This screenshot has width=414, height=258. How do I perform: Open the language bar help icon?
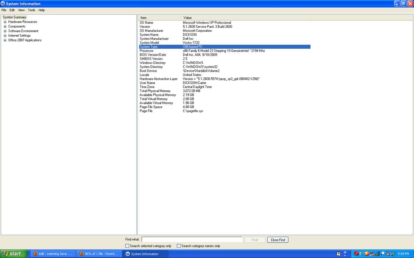(x=338, y=254)
